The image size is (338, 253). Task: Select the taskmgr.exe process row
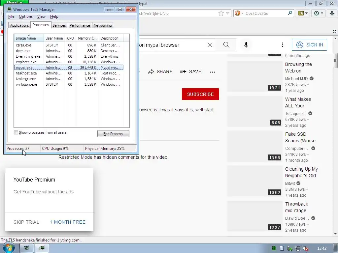69,79
